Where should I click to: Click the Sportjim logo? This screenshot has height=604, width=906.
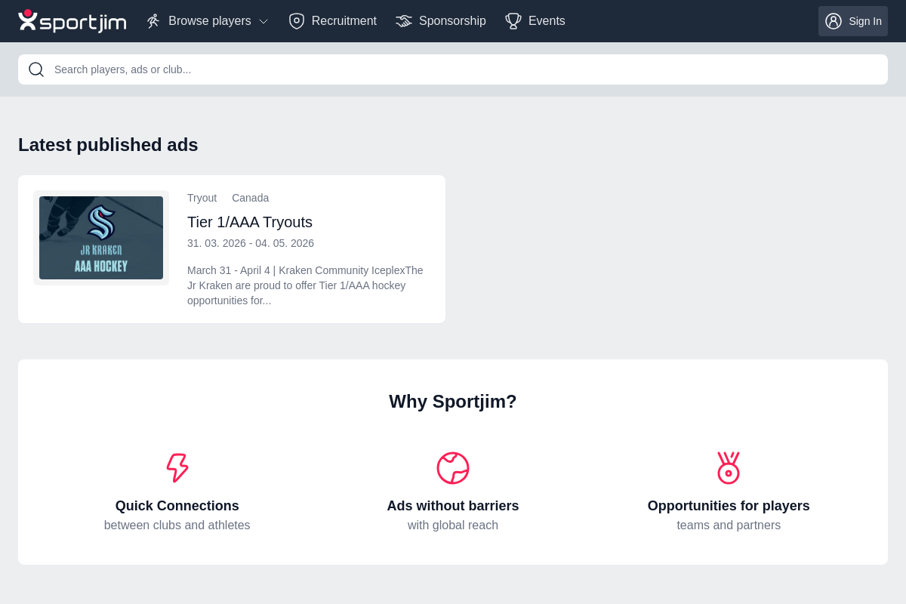click(x=72, y=21)
